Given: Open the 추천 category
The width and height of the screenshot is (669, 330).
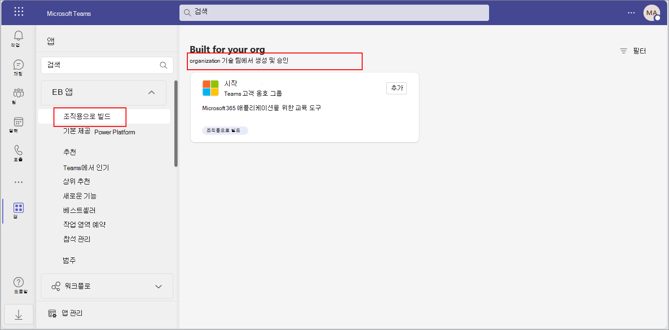Looking at the screenshot, I should (x=70, y=152).
